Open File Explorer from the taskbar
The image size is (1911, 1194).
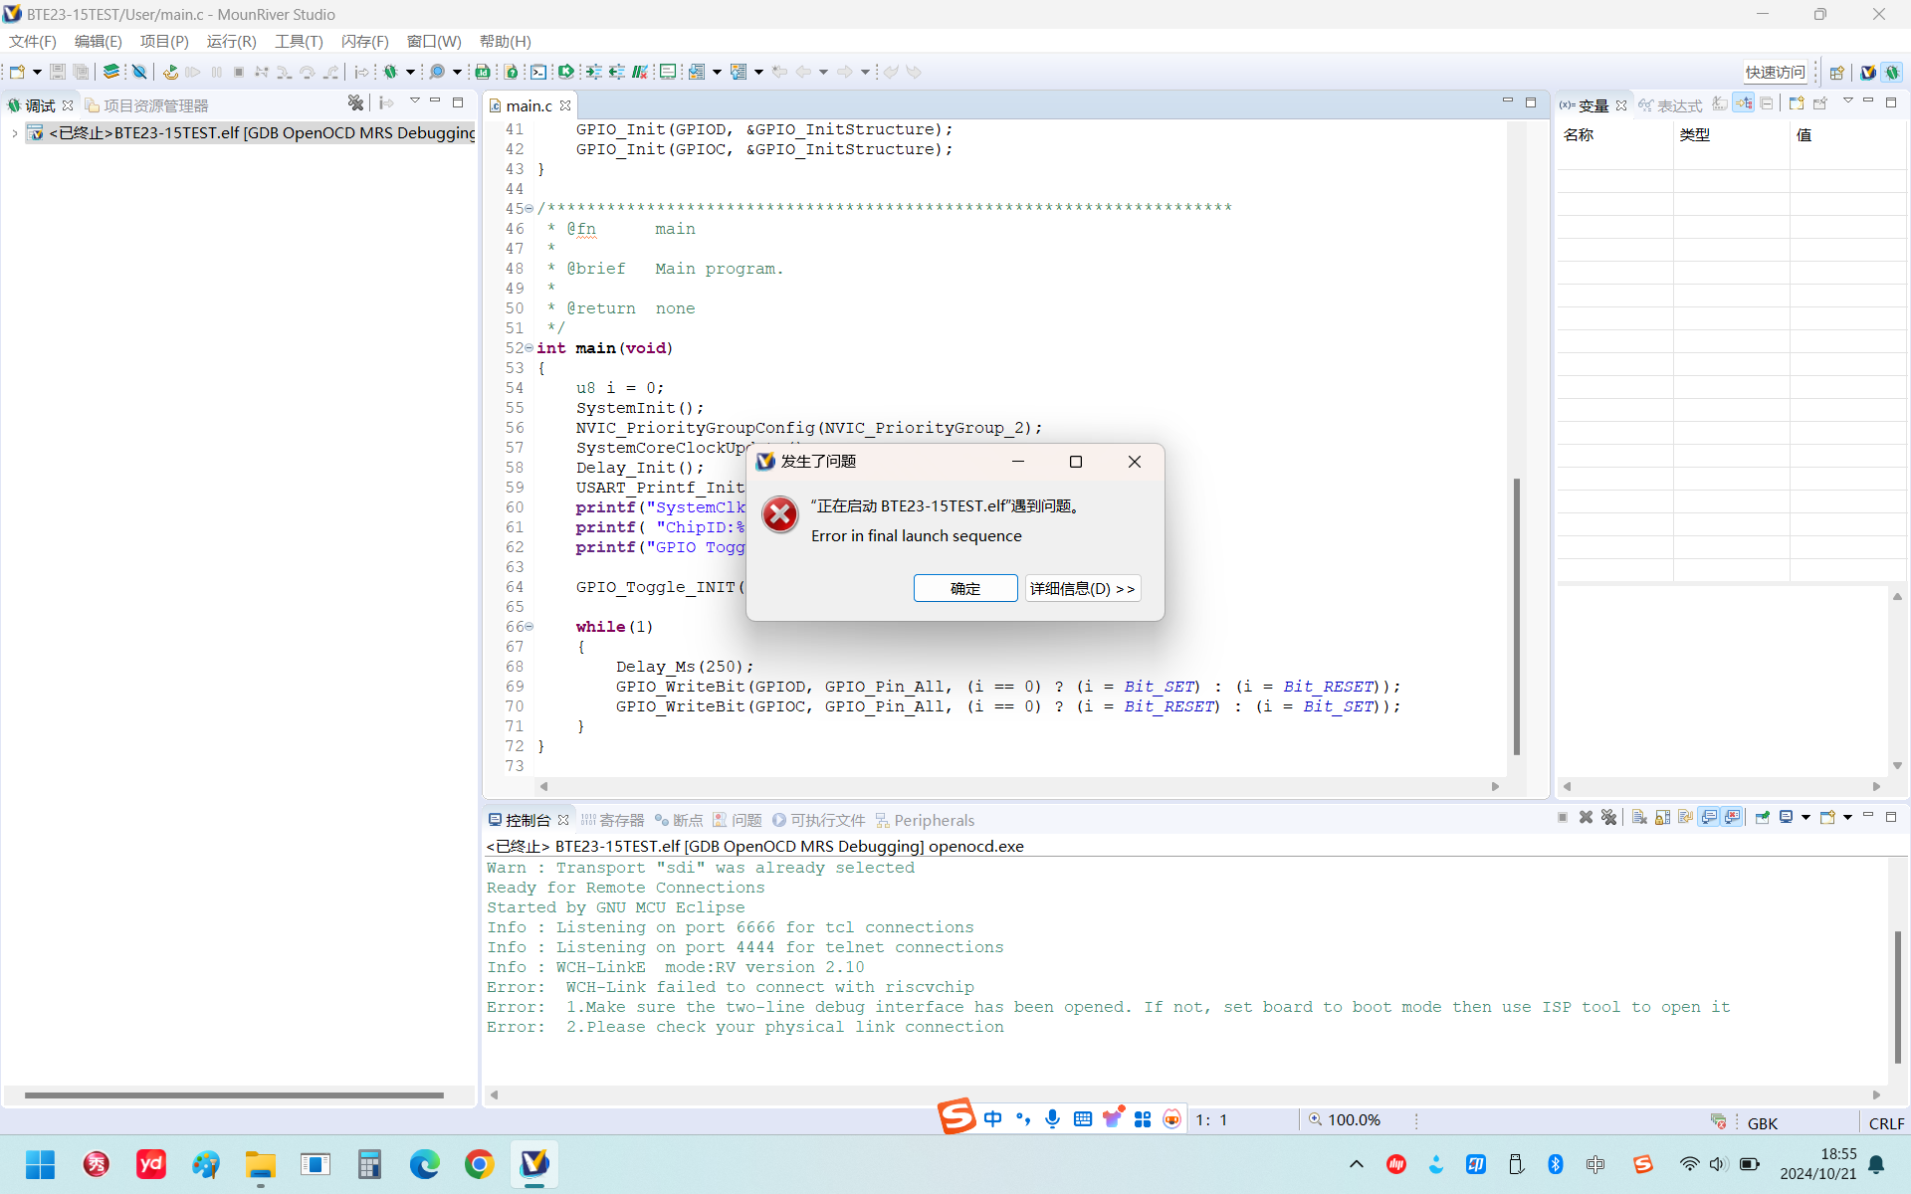click(261, 1164)
